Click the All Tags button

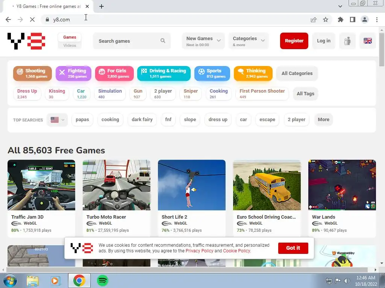pyautogui.click(x=305, y=93)
